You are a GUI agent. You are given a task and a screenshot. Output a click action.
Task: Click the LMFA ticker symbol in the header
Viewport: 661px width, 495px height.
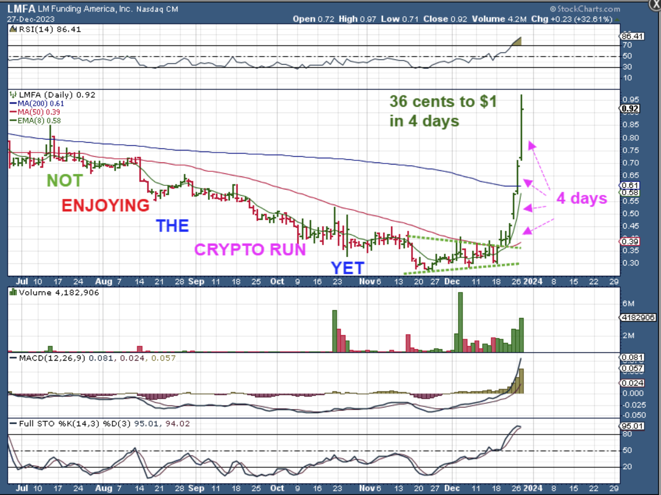pyautogui.click(x=20, y=9)
